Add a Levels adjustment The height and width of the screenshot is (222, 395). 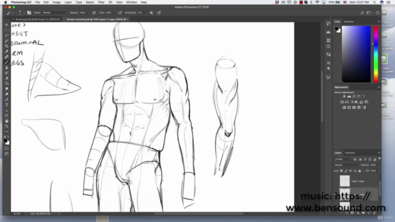click(349, 96)
